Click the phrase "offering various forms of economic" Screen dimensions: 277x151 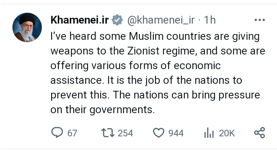[x=136, y=66]
